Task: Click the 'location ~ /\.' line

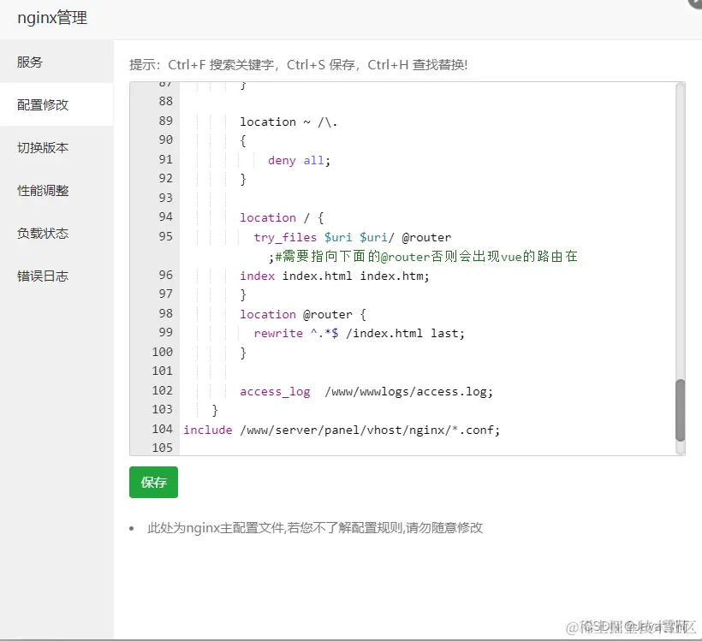Action: tap(289, 122)
